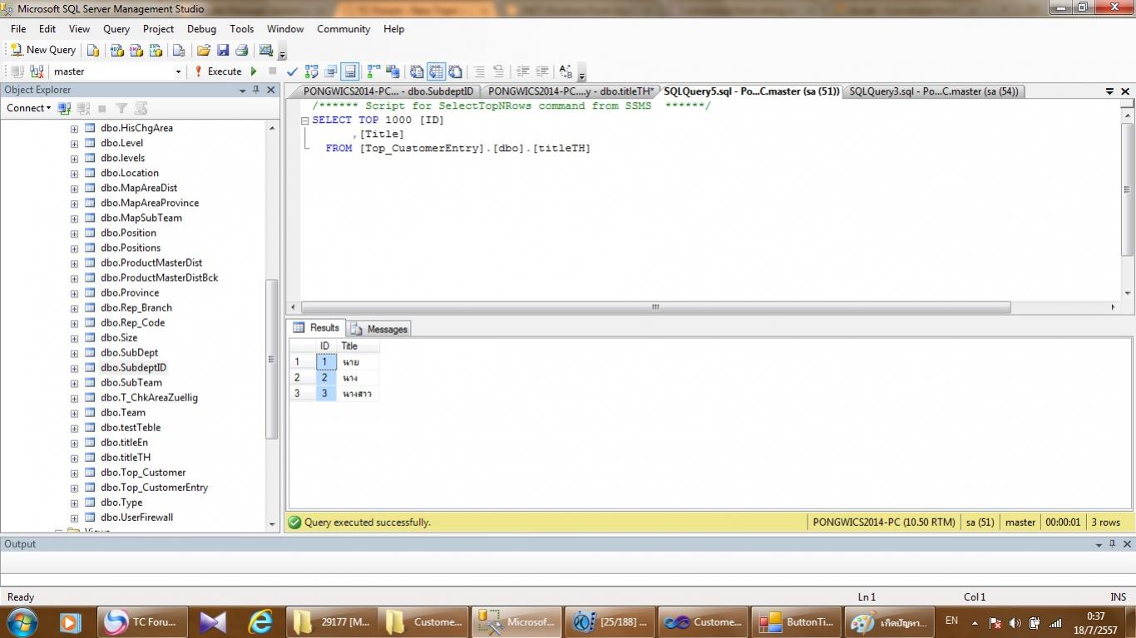Image resolution: width=1136 pixels, height=638 pixels.
Task: Open Internet Explorer from taskbar
Action: tap(259, 621)
